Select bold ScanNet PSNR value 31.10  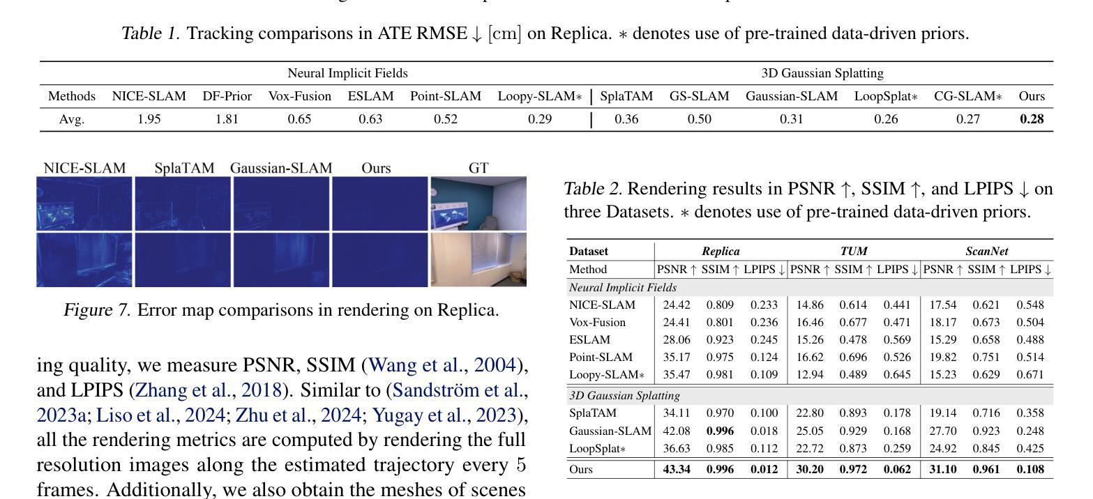tap(942, 469)
